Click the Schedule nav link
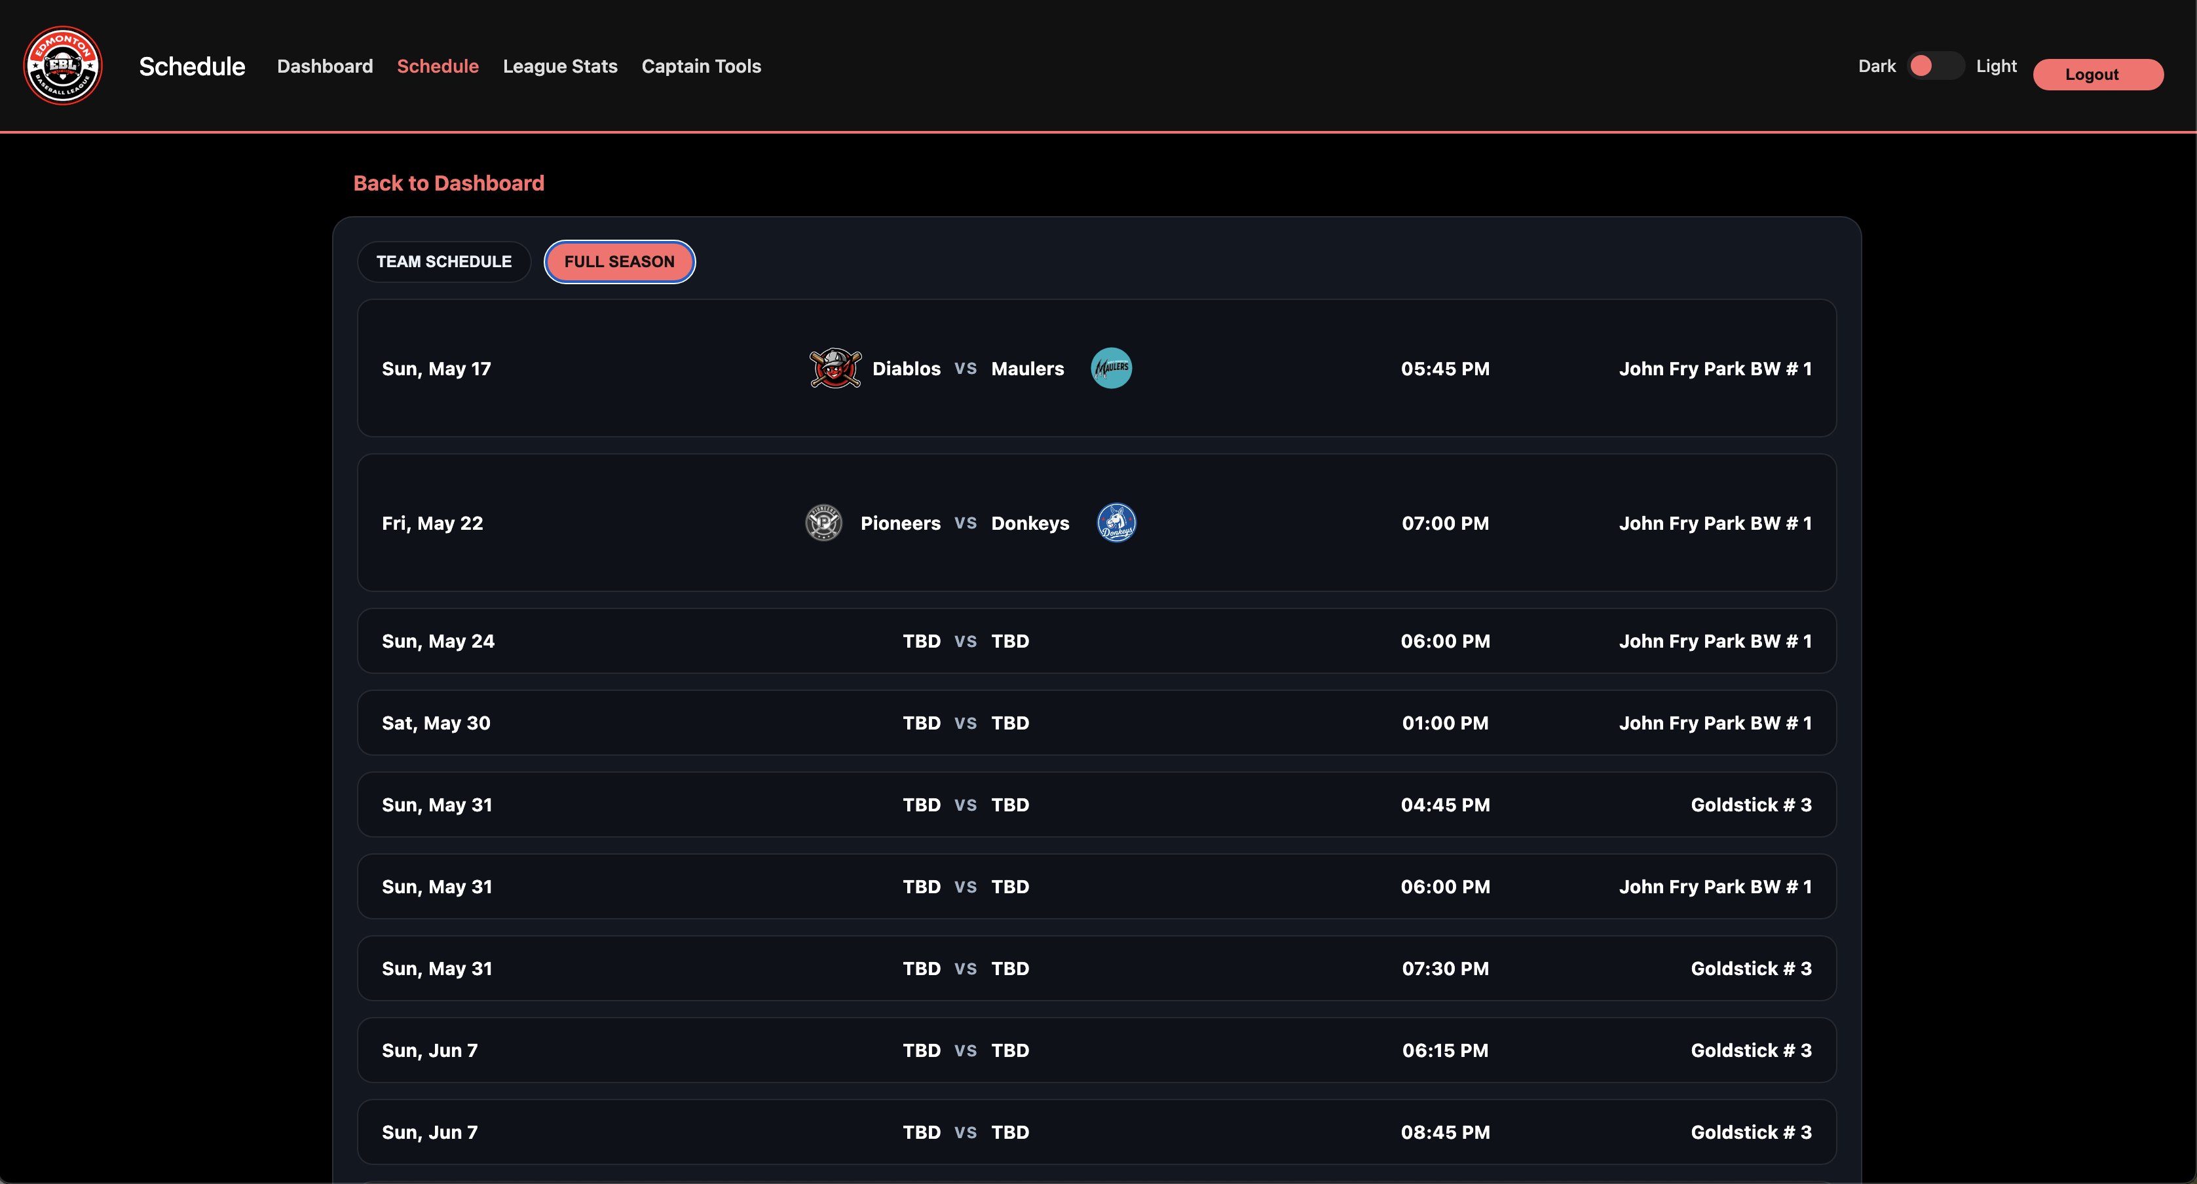2197x1184 pixels. (438, 65)
